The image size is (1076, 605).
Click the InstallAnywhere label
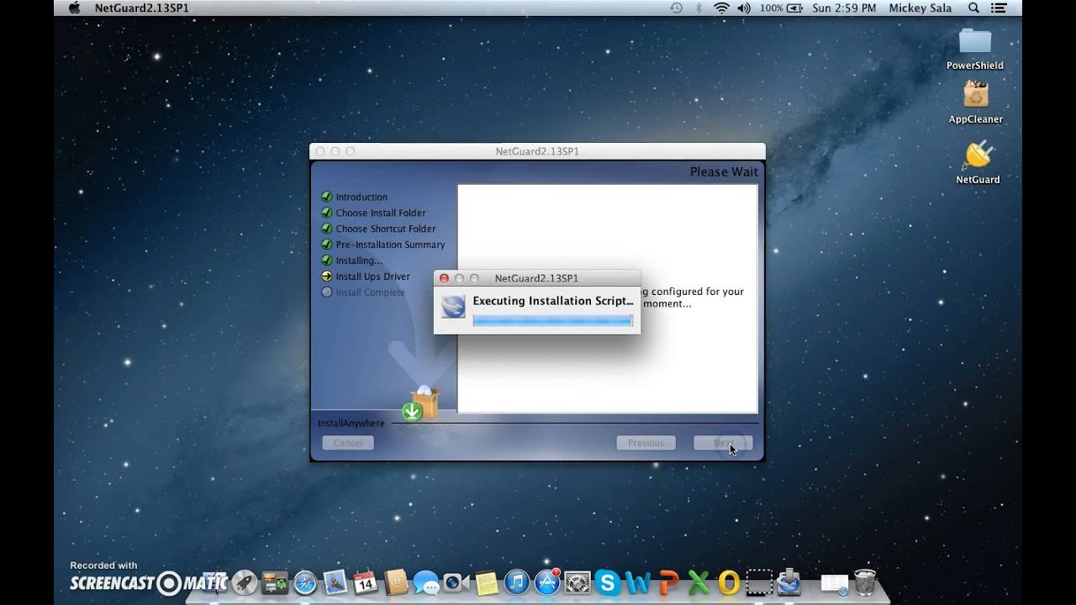point(351,423)
